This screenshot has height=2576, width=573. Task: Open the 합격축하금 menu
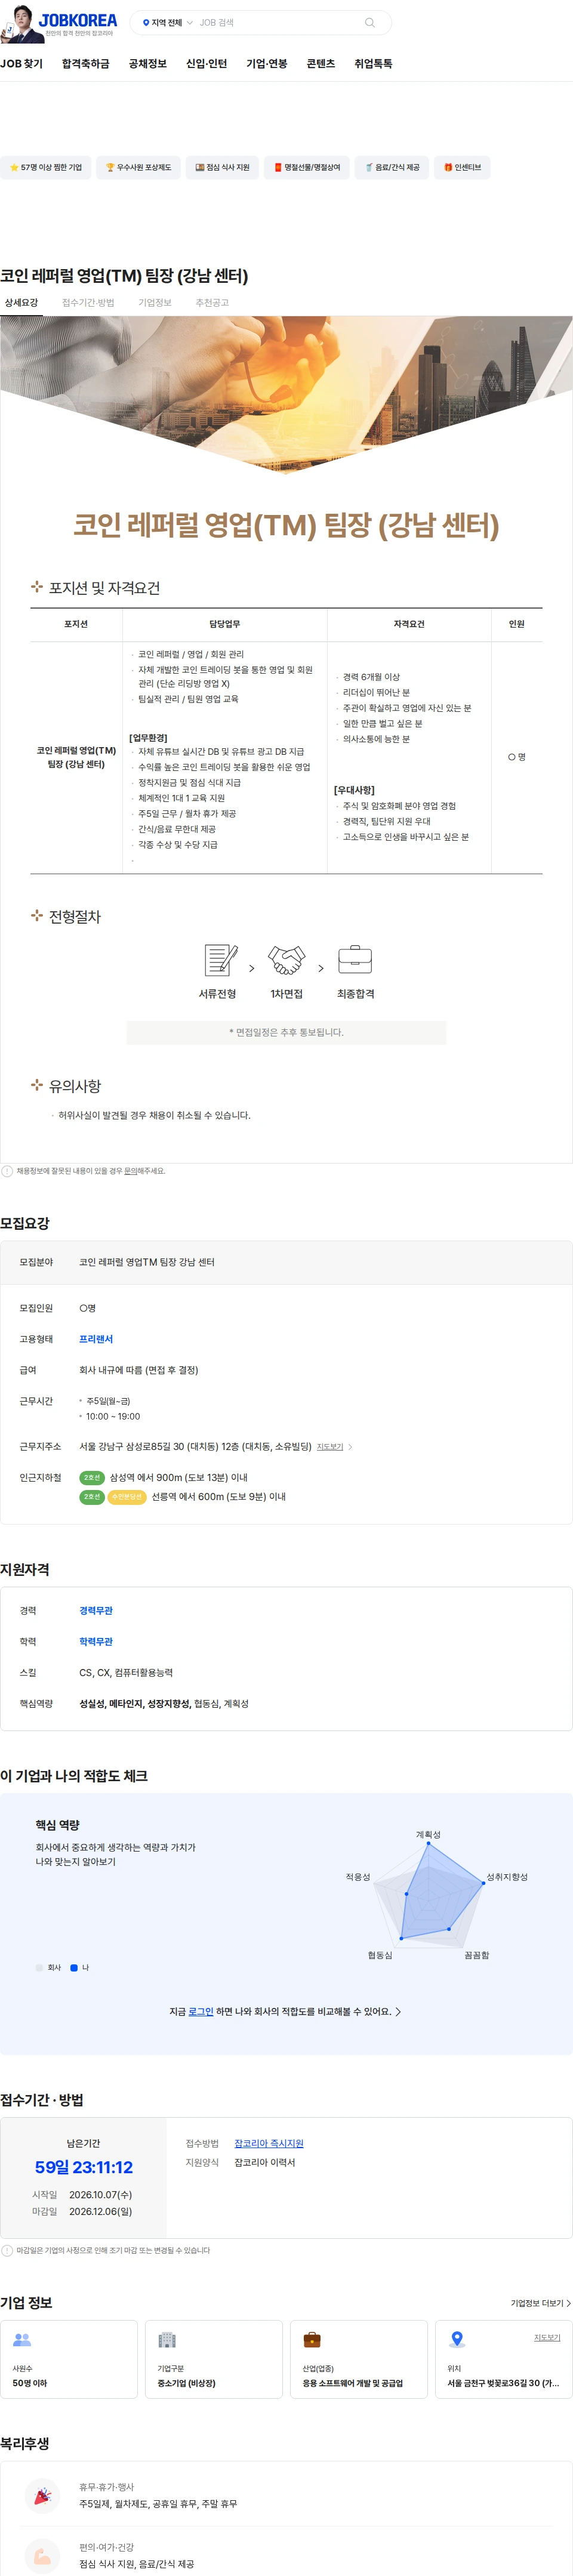pyautogui.click(x=86, y=64)
